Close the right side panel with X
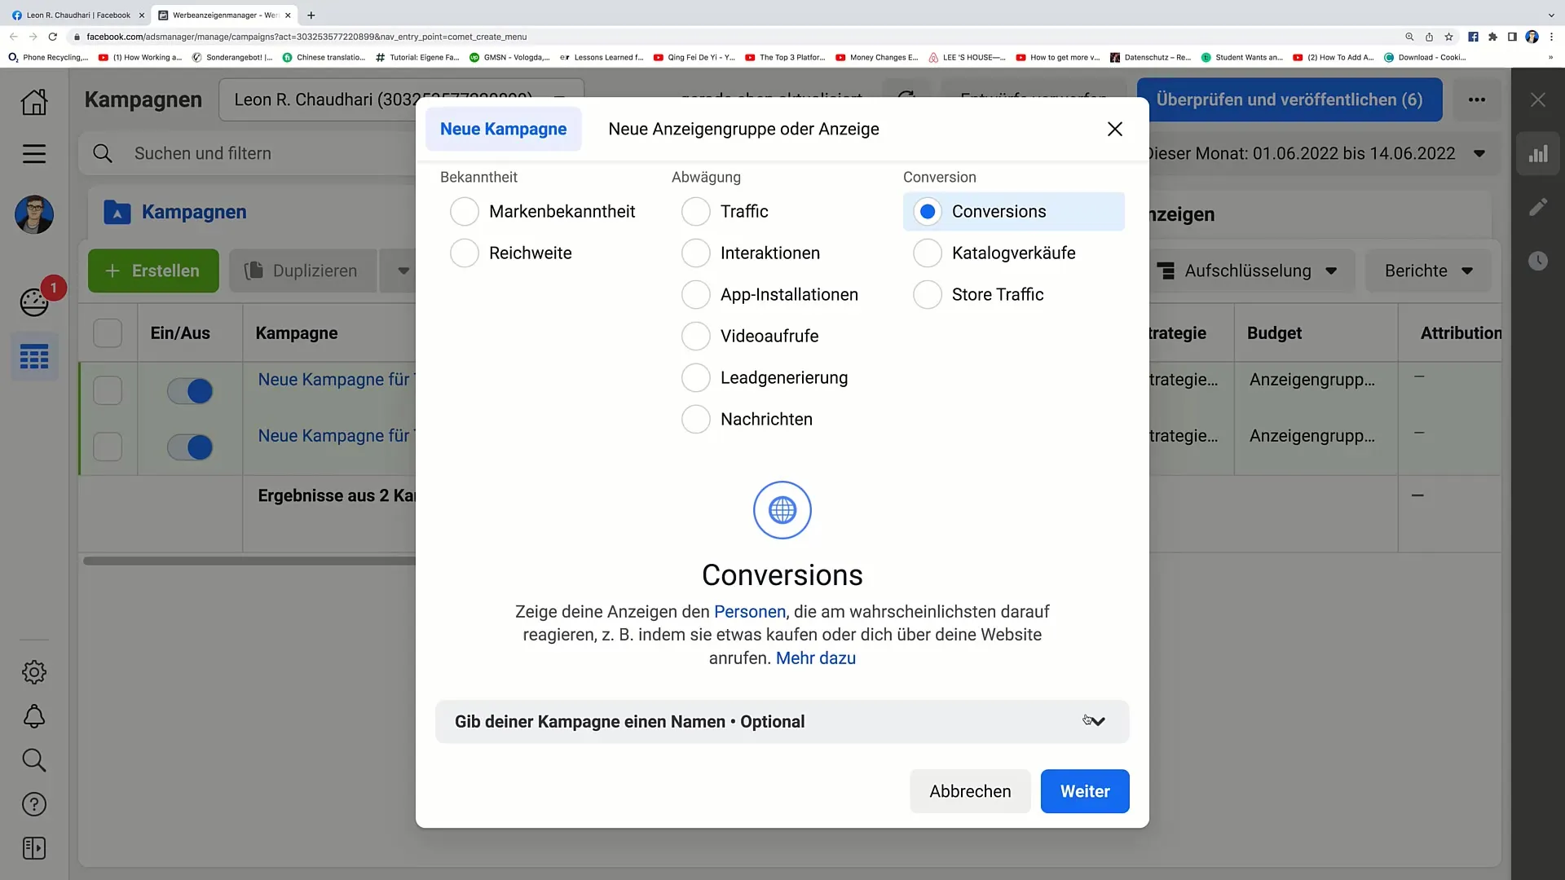Image resolution: width=1565 pixels, height=880 pixels. (1538, 99)
